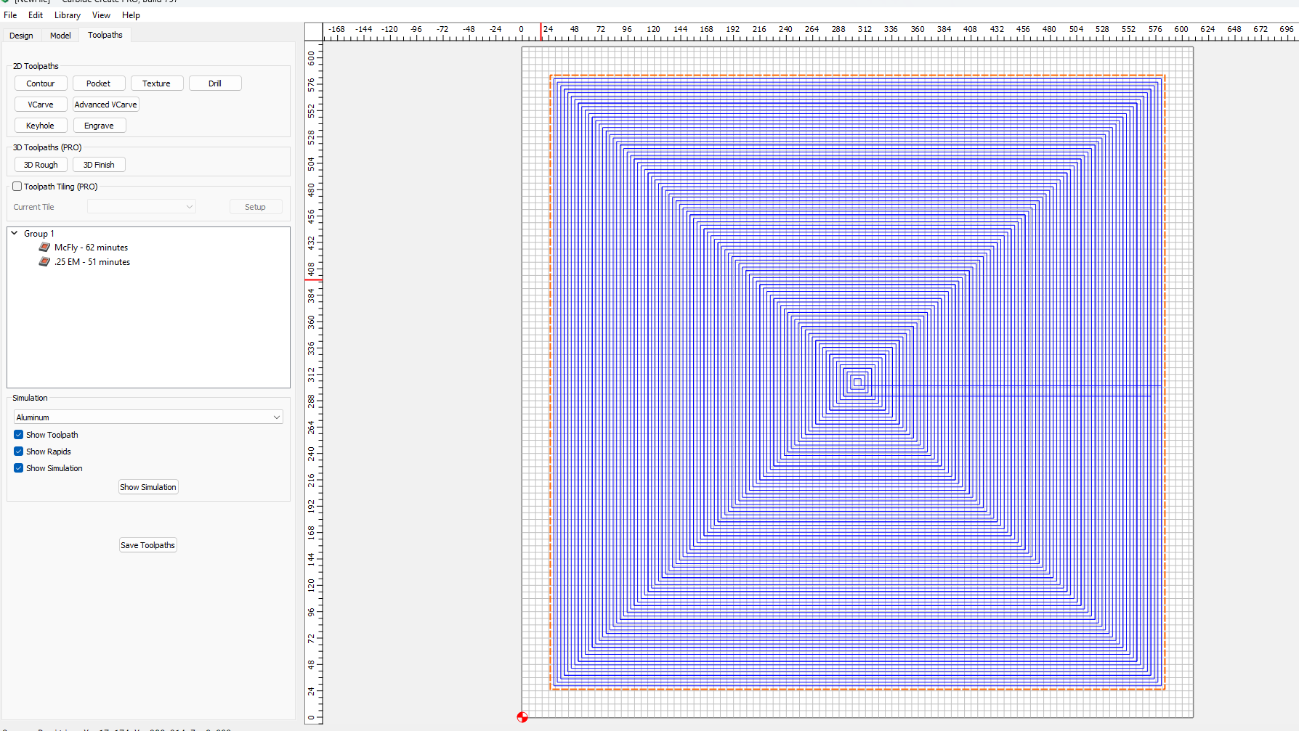Open the Current Tile dropdown
The height and width of the screenshot is (731, 1299).
tap(141, 207)
